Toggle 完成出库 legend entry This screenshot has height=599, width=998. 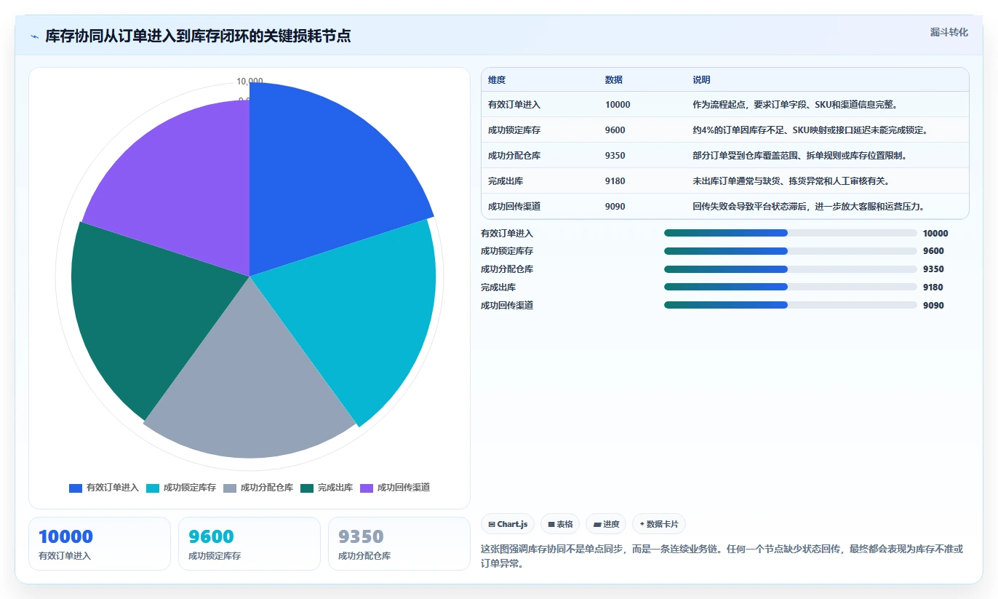pos(327,488)
